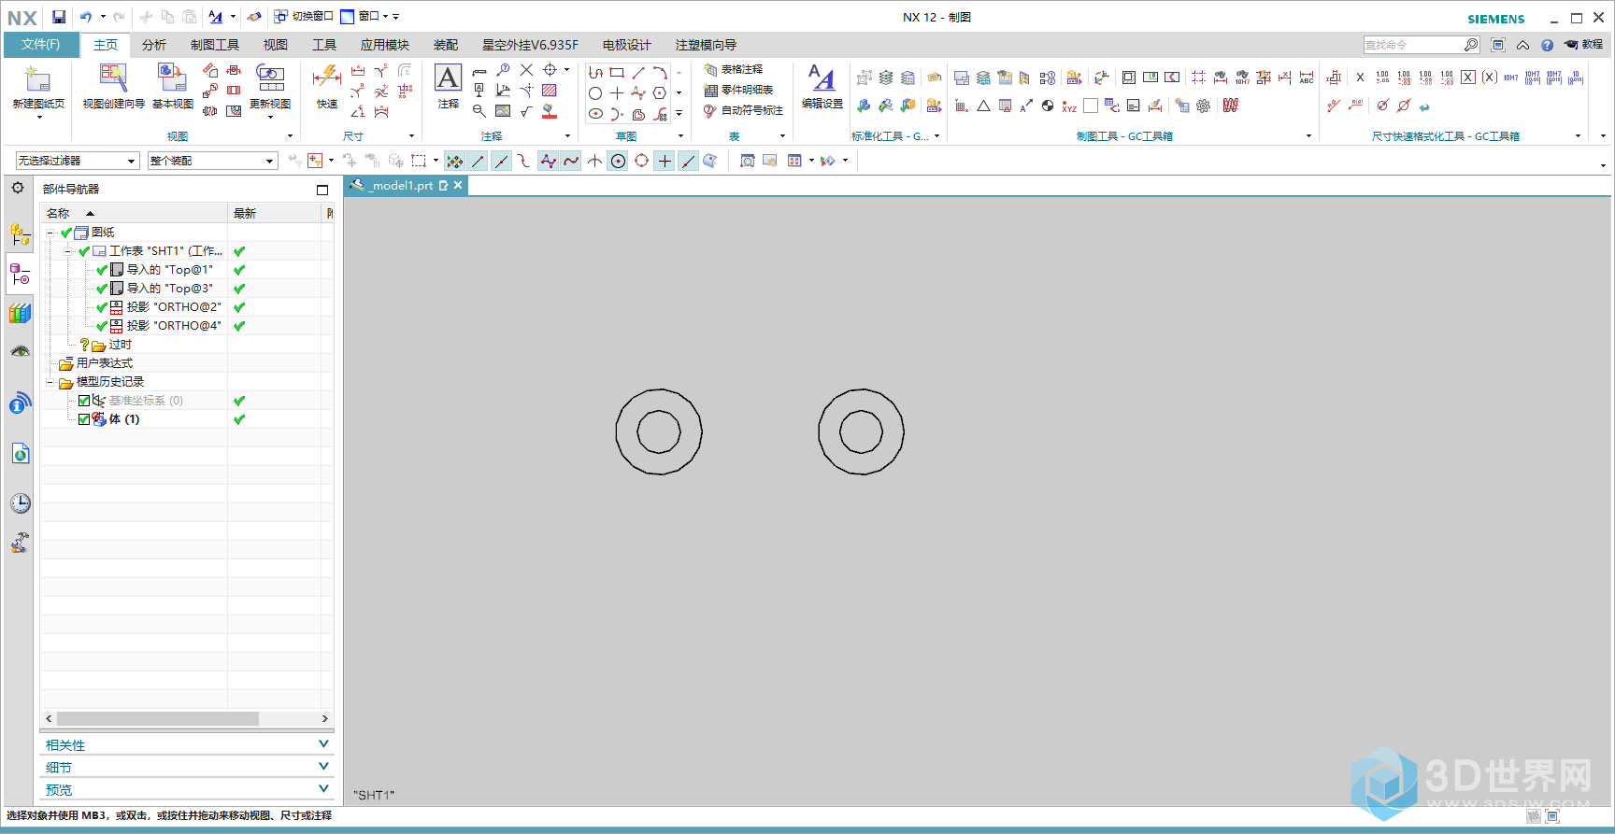This screenshot has width=1615, height=834.
Task: Choose the crosshatch area-fill icon
Action: pyautogui.click(x=550, y=91)
